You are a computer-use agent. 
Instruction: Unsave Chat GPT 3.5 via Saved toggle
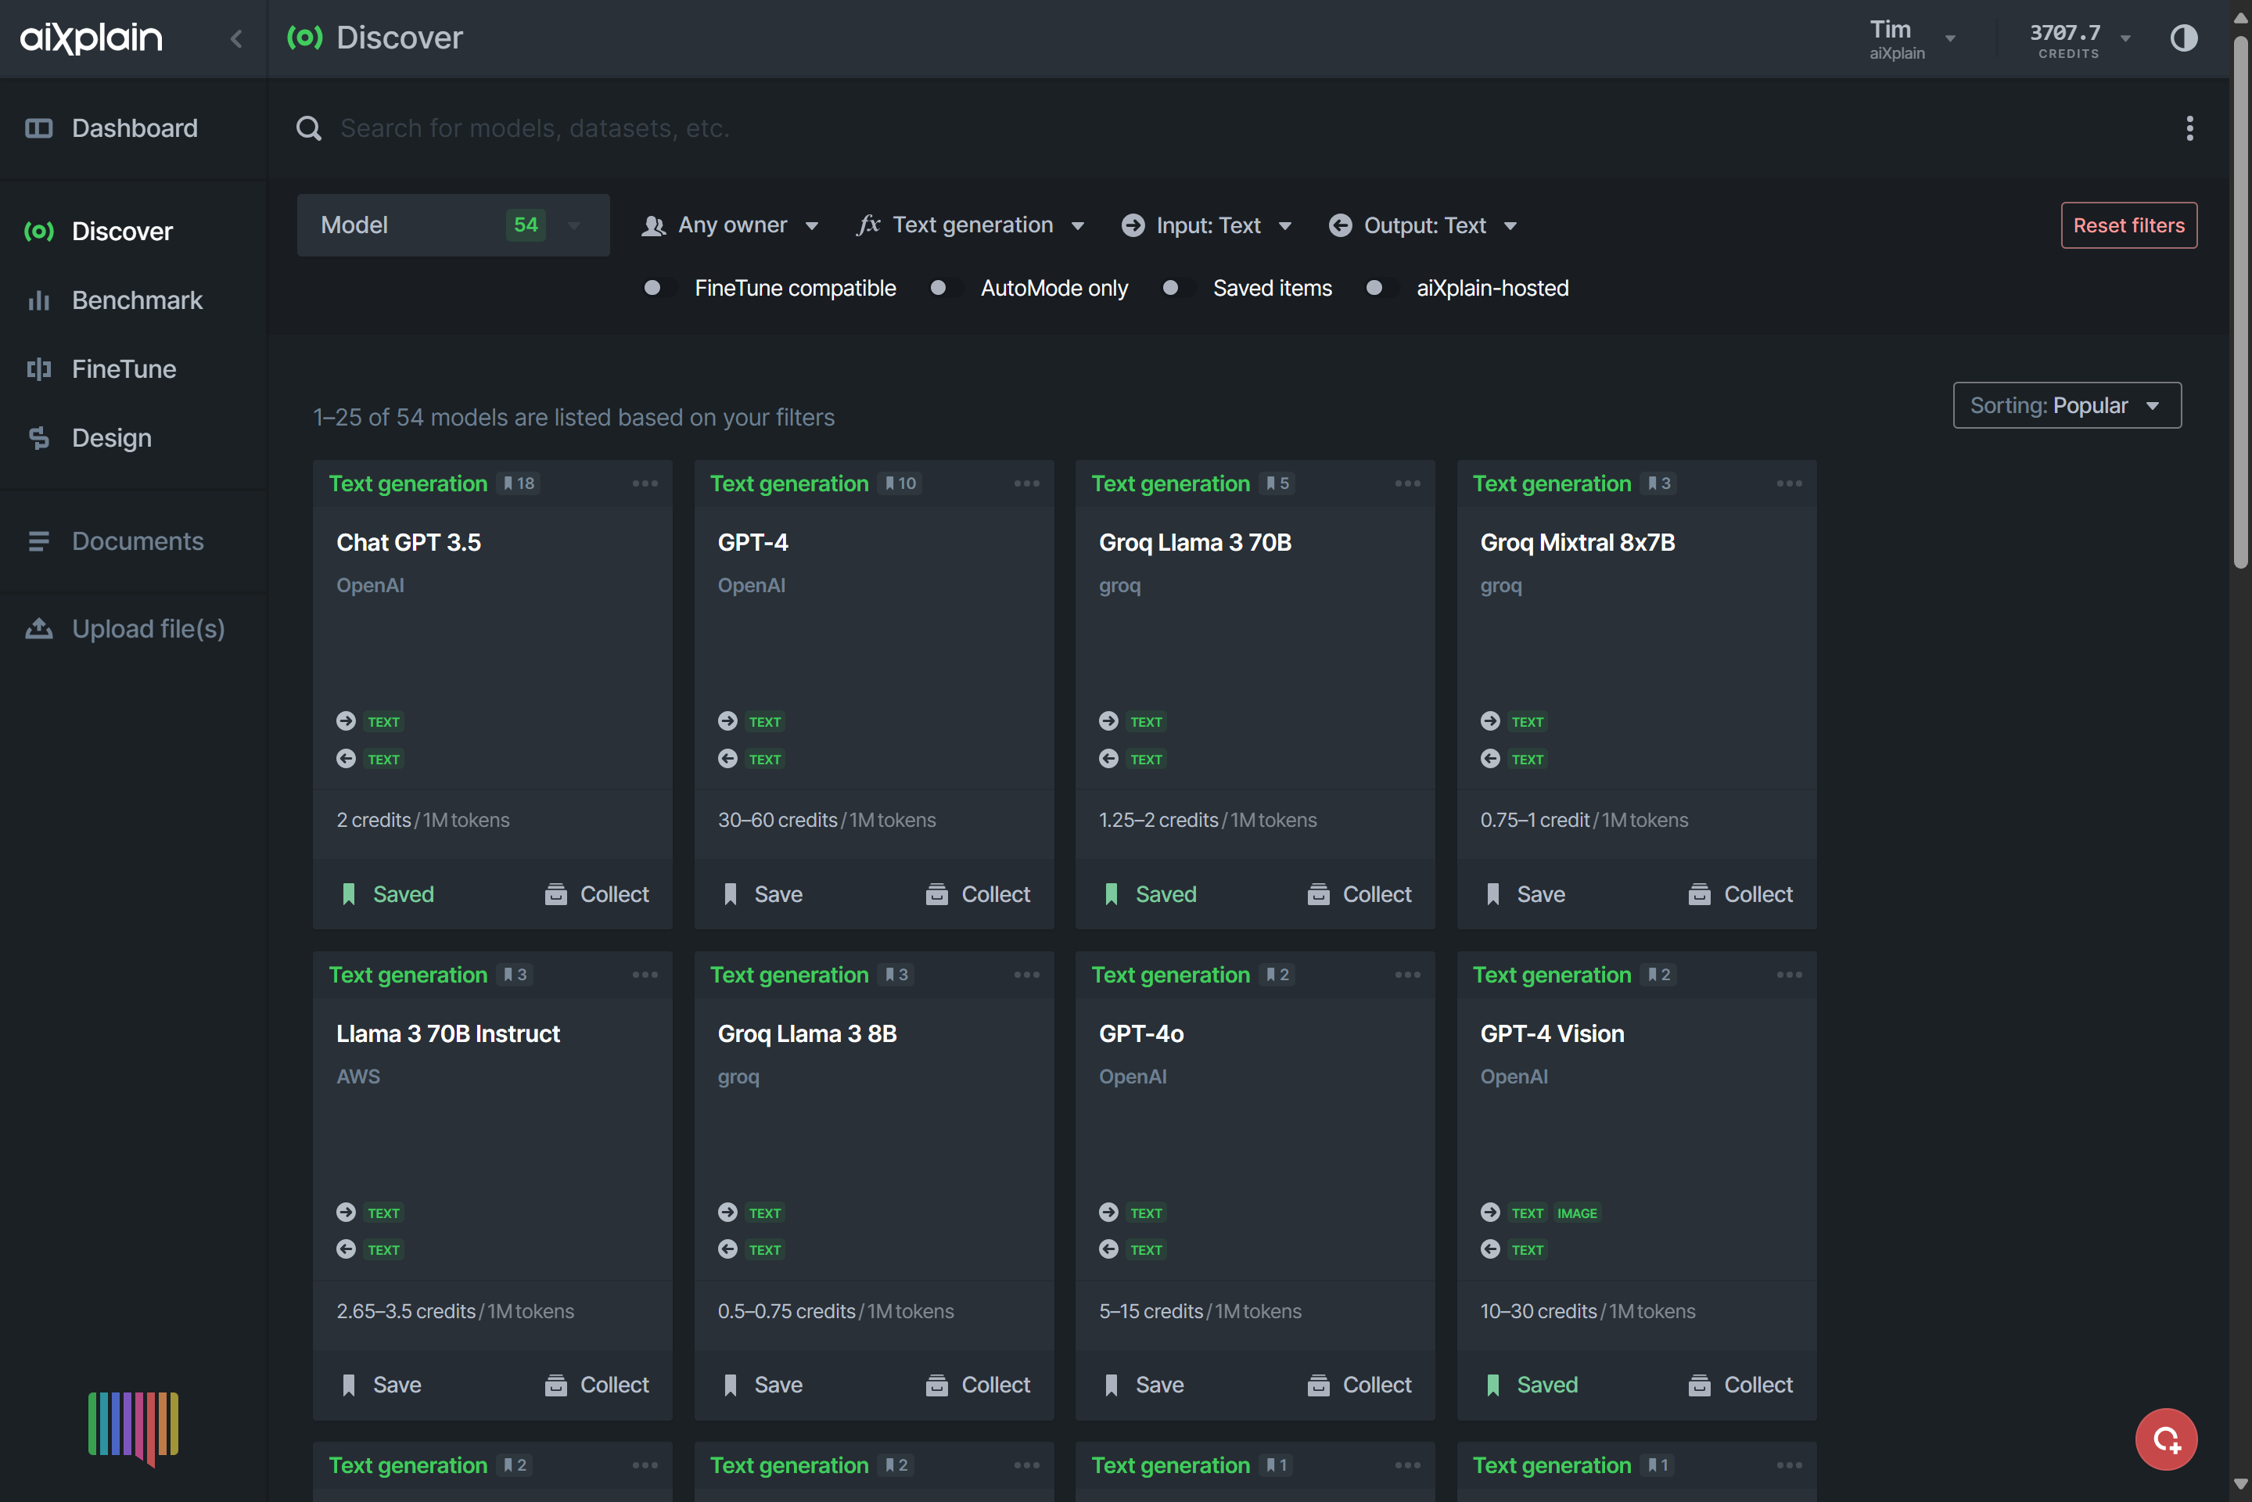(387, 895)
